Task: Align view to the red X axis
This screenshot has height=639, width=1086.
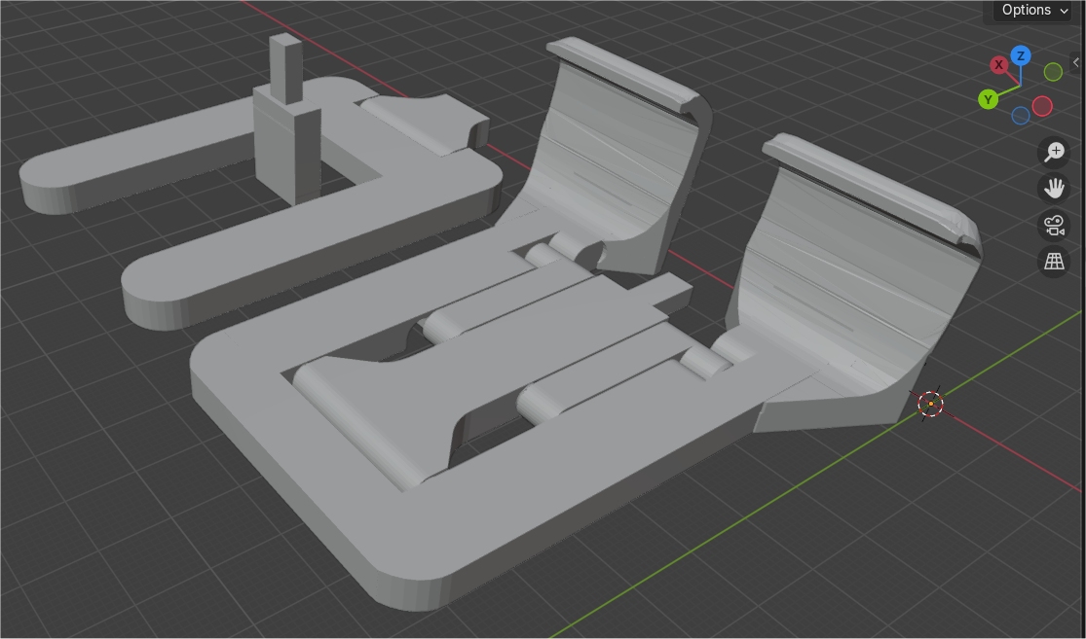Action: point(998,65)
